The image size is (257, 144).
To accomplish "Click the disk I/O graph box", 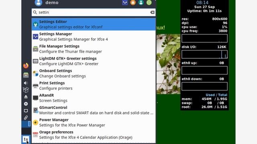I will coord(204,54).
